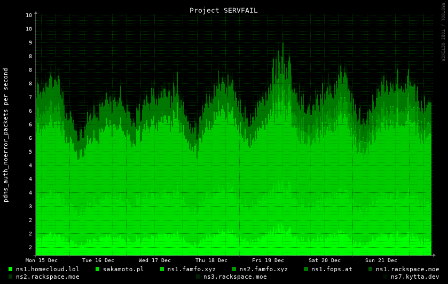Click the Fri 19 Dec date label

click(x=268, y=261)
